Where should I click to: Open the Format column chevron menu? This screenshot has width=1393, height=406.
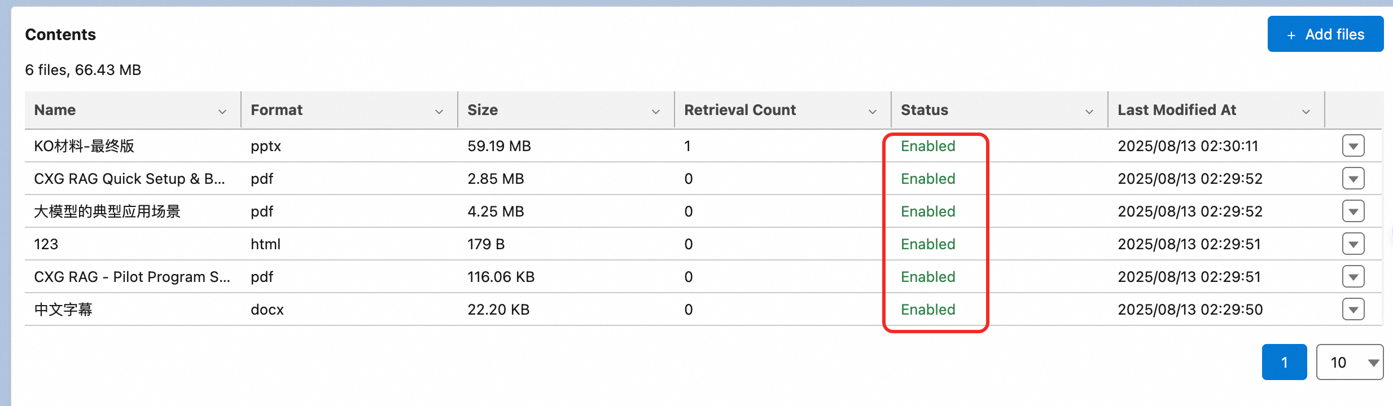(x=439, y=112)
